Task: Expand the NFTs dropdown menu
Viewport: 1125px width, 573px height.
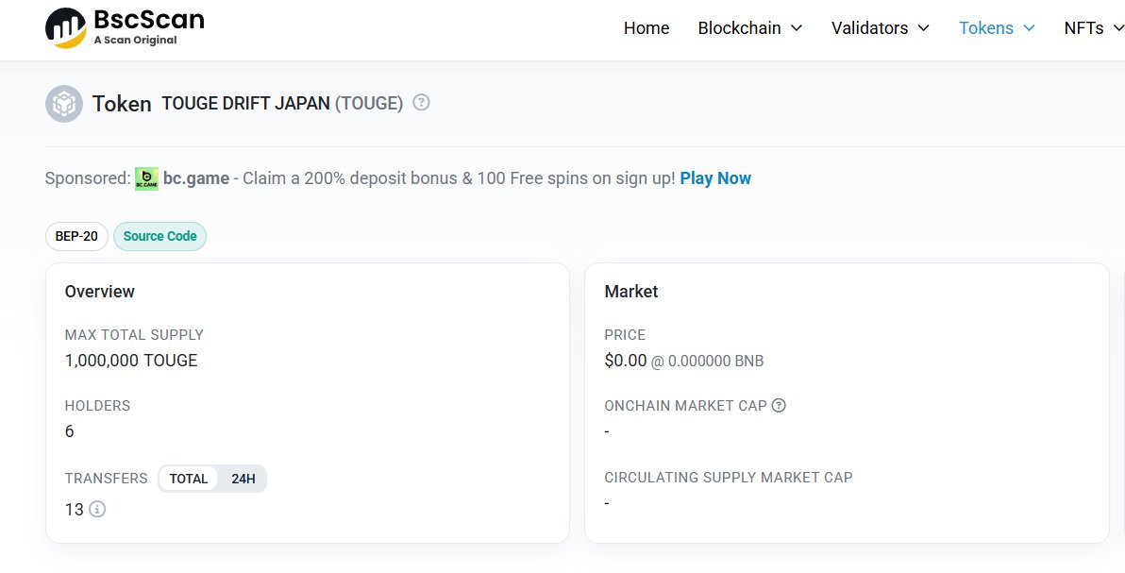Action: click(1094, 28)
